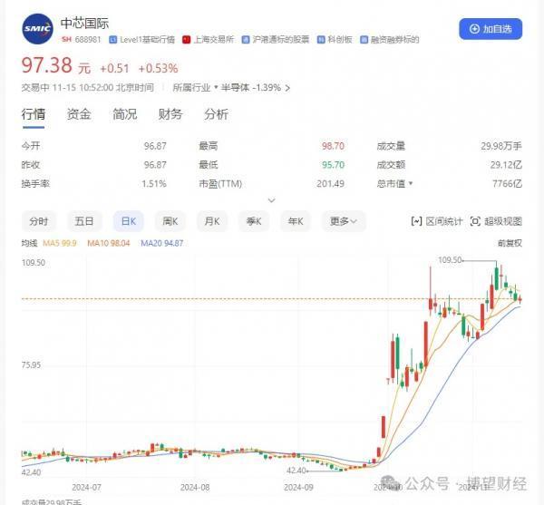
Task: Click the Level1基础行情 tag icon
Action: pyautogui.click(x=112, y=40)
